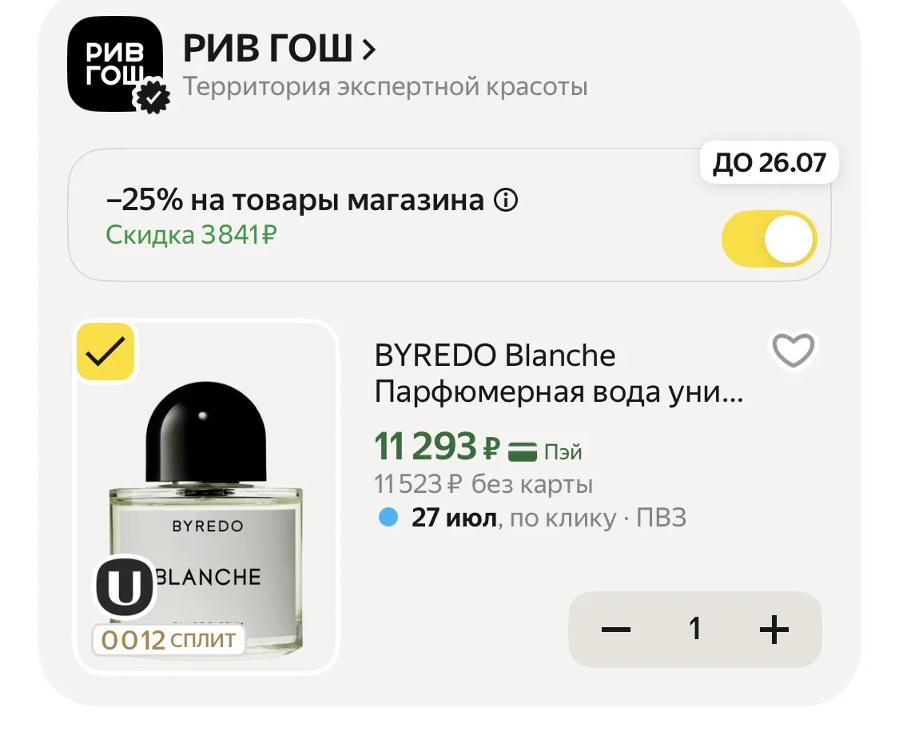
Task: Decrease quantity with the minus button
Action: [x=616, y=629]
